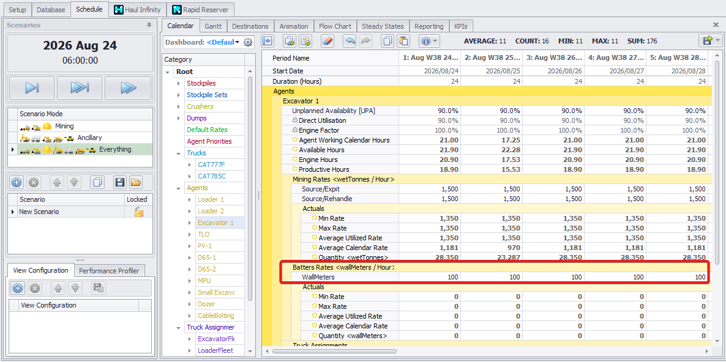Open the Performance Profiler tab
The image size is (726, 362).
tap(109, 271)
